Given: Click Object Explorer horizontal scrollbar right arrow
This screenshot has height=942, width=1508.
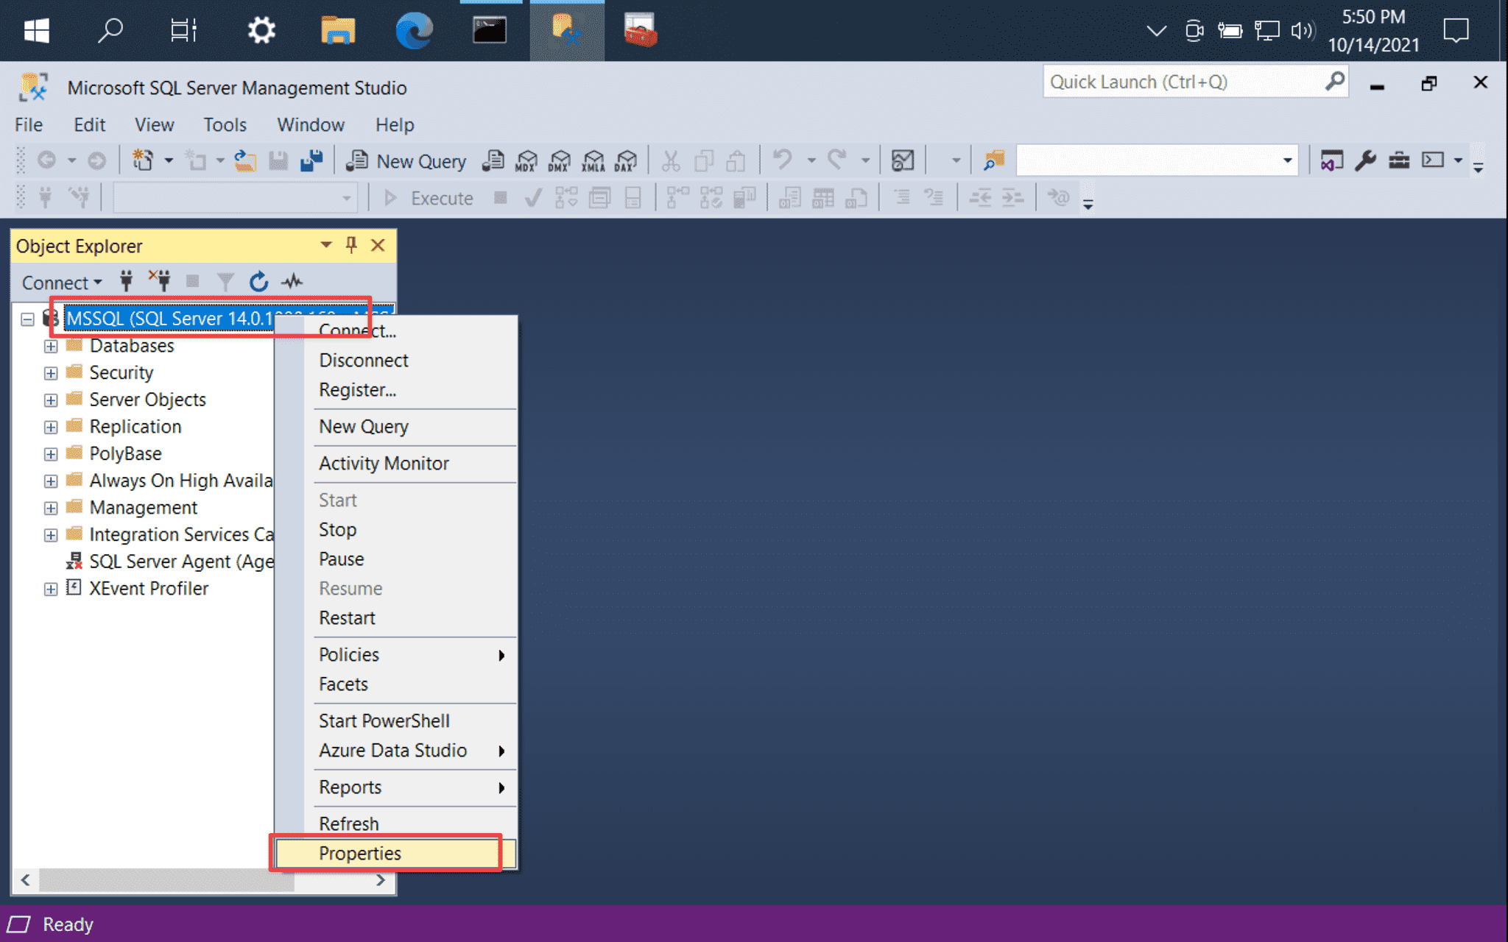Looking at the screenshot, I should [x=381, y=880].
